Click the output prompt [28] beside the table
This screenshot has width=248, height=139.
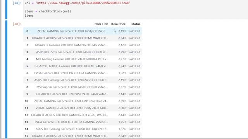pos(17,24)
